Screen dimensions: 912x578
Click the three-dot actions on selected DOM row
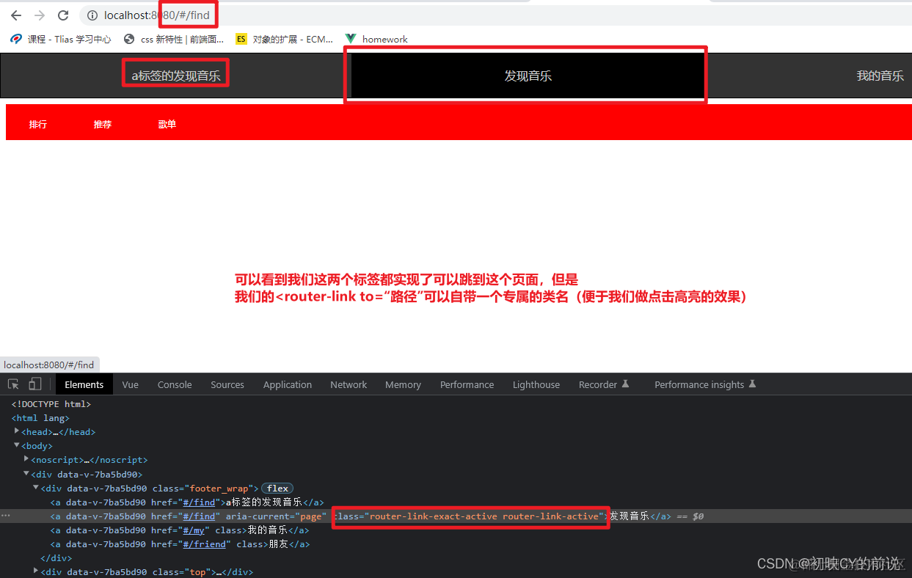click(x=6, y=516)
